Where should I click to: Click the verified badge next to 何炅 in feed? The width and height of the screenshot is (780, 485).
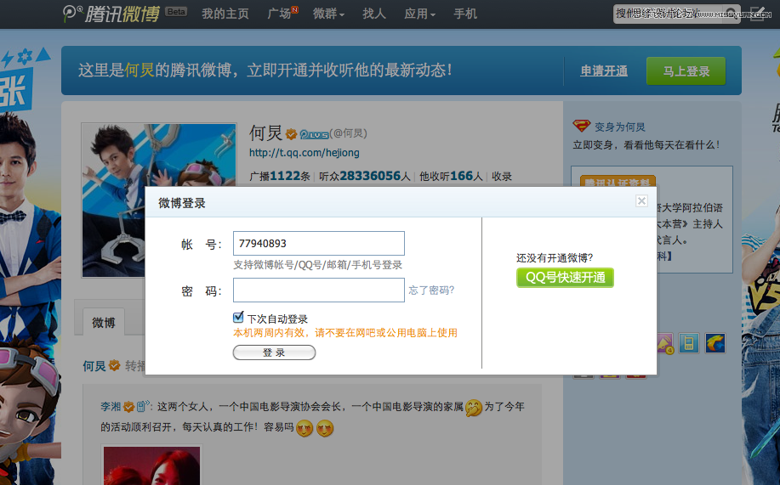click(115, 366)
